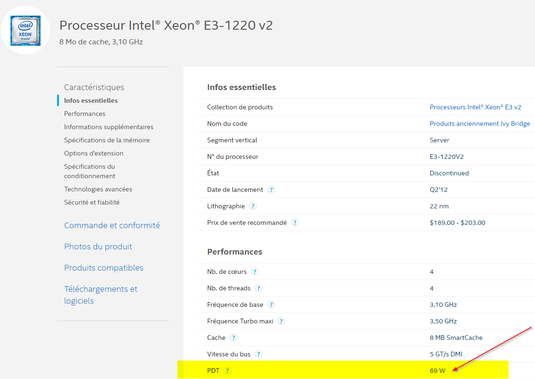Open Produits compatibles link
The width and height of the screenshot is (535, 379).
(104, 268)
